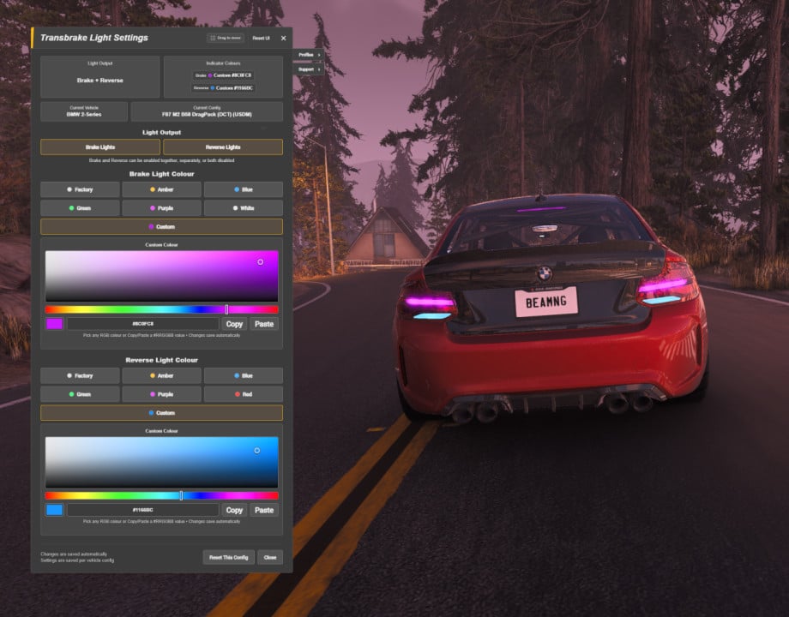Close the Transbrake Light Settings panel
The height and width of the screenshot is (617, 789).
pyautogui.click(x=284, y=39)
